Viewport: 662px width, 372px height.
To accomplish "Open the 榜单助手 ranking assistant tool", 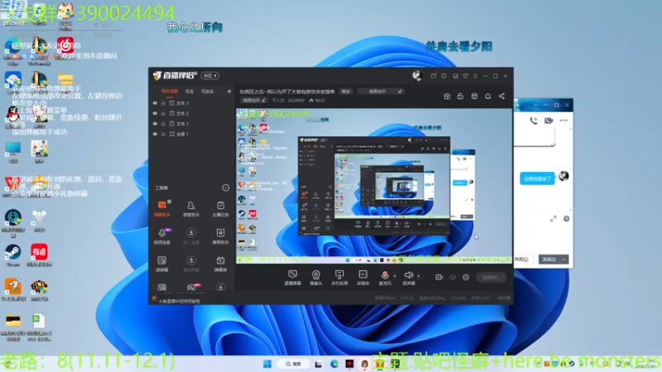I will (x=220, y=236).
